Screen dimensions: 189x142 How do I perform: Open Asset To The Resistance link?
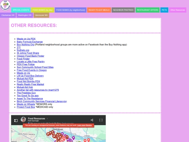click(30, 99)
